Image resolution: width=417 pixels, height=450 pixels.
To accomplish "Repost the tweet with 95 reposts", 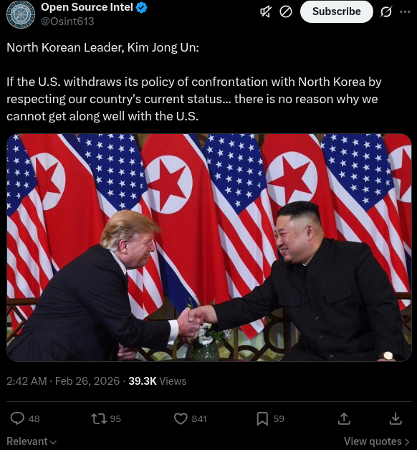I will click(x=99, y=418).
